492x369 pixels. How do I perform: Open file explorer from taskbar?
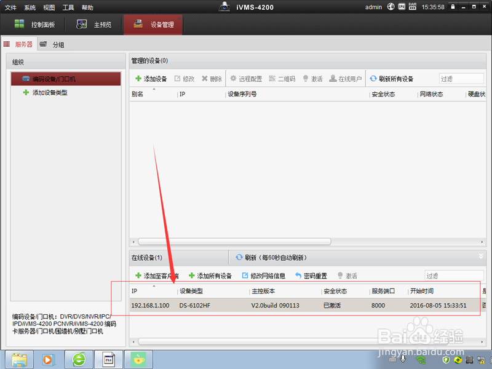point(19,360)
